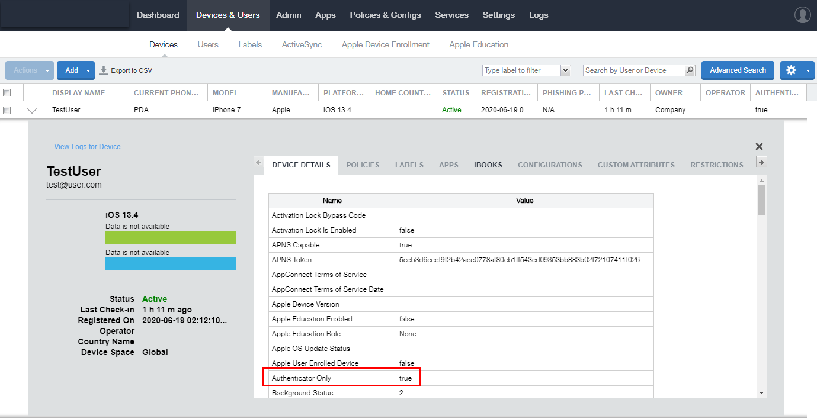Open the Add button dropdown arrow
The image size is (817, 419).
pos(88,70)
